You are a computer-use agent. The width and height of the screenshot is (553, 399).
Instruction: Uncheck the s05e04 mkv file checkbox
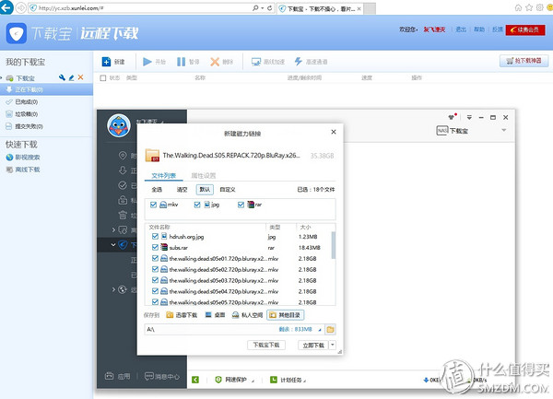pos(155,291)
